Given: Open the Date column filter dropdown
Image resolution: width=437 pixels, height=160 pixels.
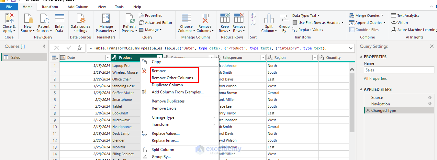Looking at the screenshot, I should (108, 58).
